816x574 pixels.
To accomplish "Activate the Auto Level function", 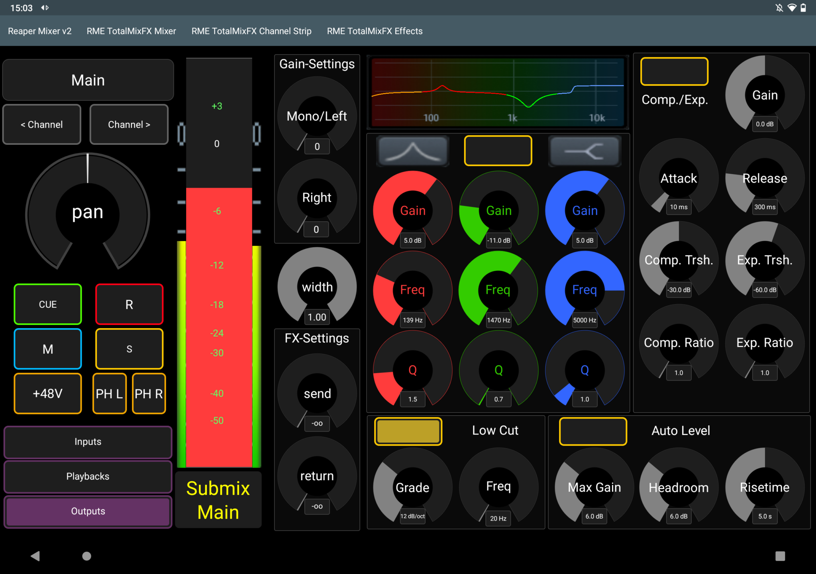I will tap(593, 431).
